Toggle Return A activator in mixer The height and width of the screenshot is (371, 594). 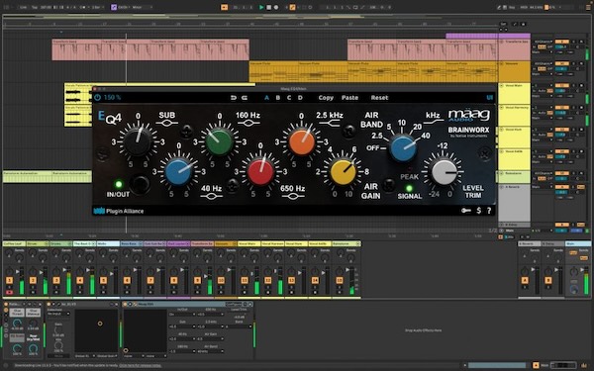(525, 280)
